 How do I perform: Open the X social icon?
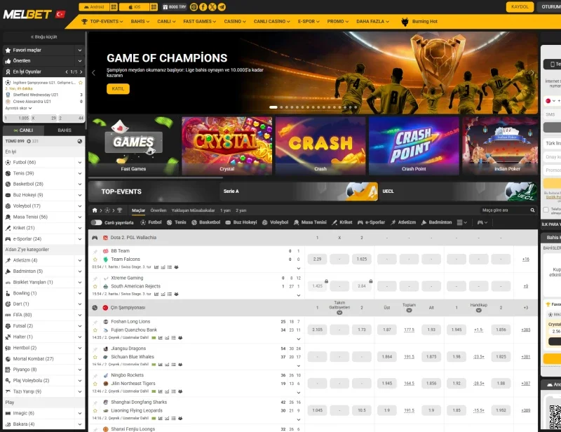(212, 7)
